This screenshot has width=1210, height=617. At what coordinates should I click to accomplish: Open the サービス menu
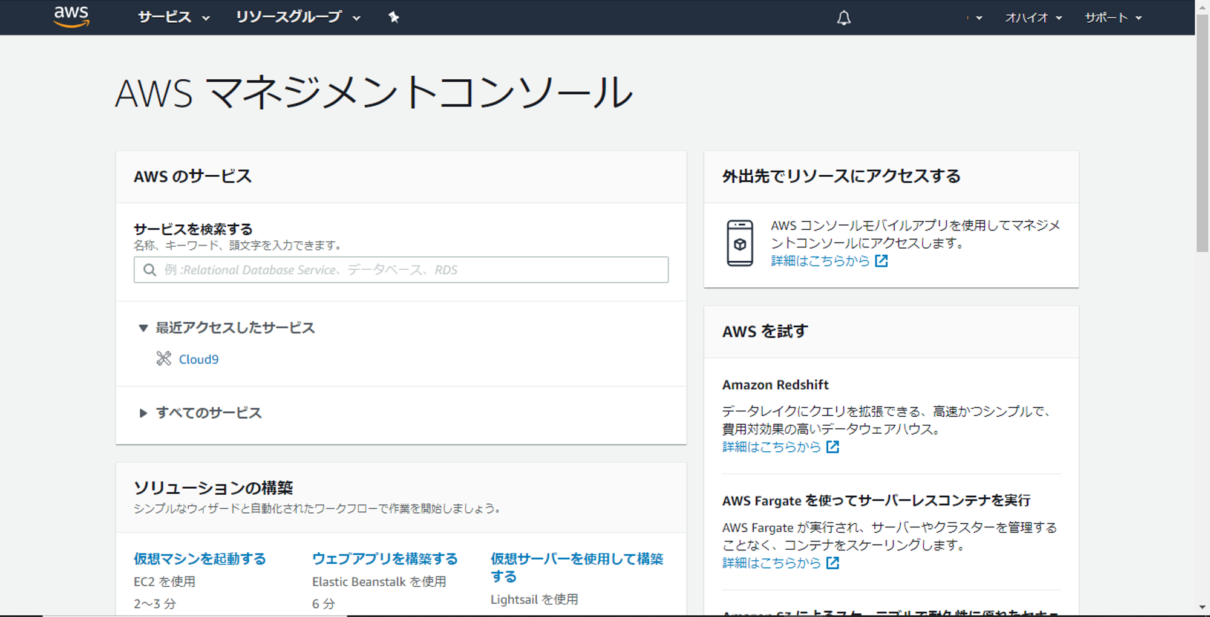pyautogui.click(x=174, y=18)
